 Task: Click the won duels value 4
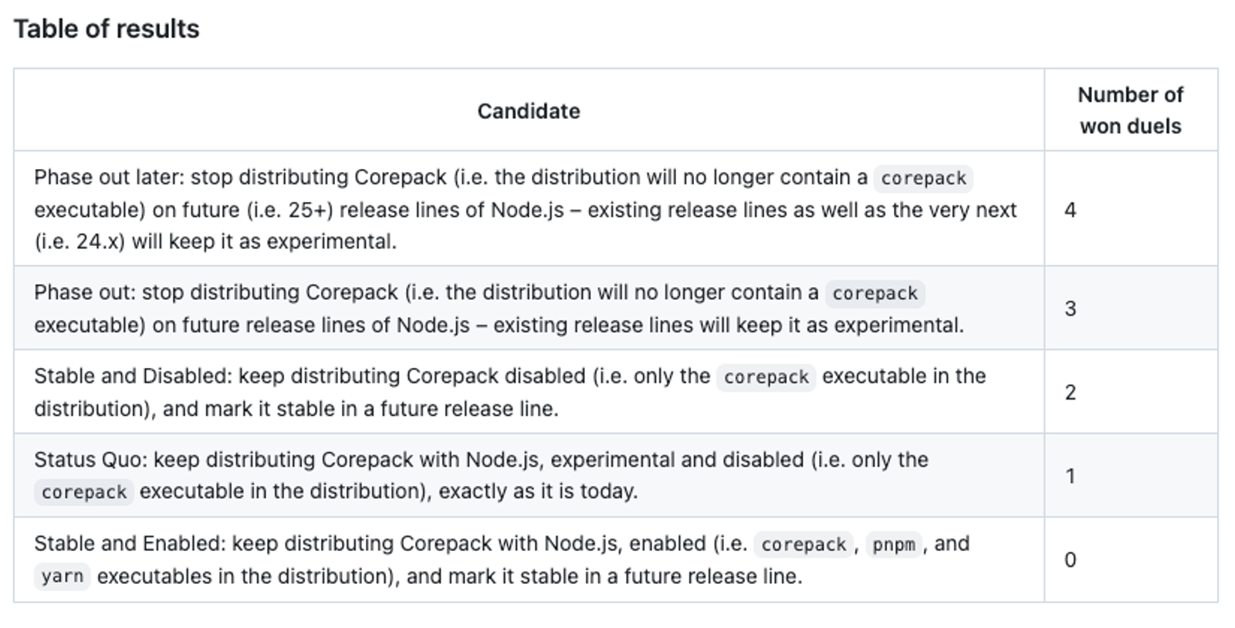[1070, 210]
